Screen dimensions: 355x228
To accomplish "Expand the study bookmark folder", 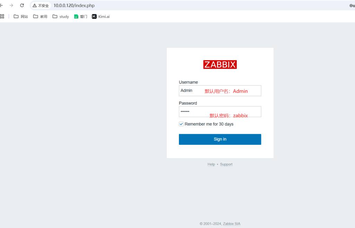I will tap(61, 16).
